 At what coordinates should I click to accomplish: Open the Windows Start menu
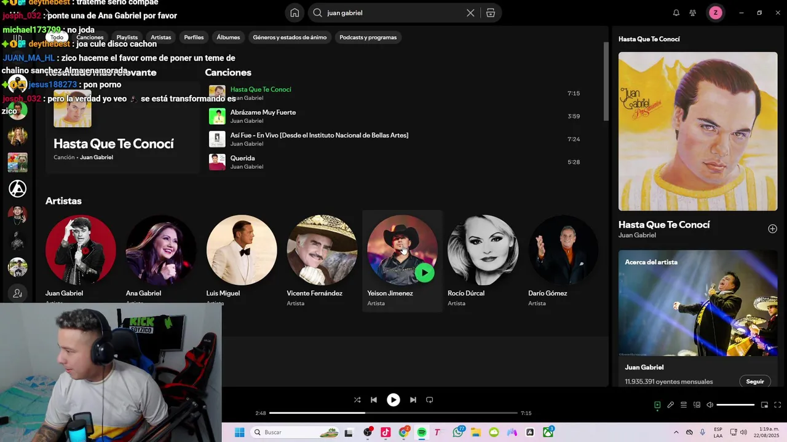[239, 432]
